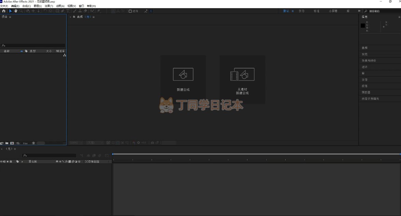Click the audio speaker column header
This screenshot has width=401, height=216.
click(4, 161)
